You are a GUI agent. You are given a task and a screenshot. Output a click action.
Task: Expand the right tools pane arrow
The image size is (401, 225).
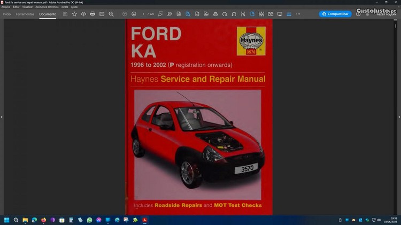[398, 117]
